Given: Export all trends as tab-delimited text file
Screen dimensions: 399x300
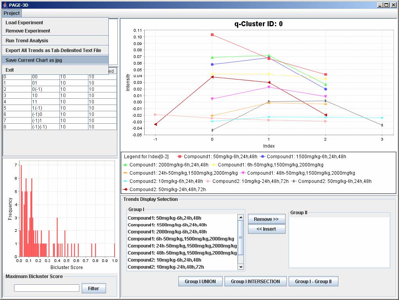Looking at the screenshot, I should (x=53, y=51).
